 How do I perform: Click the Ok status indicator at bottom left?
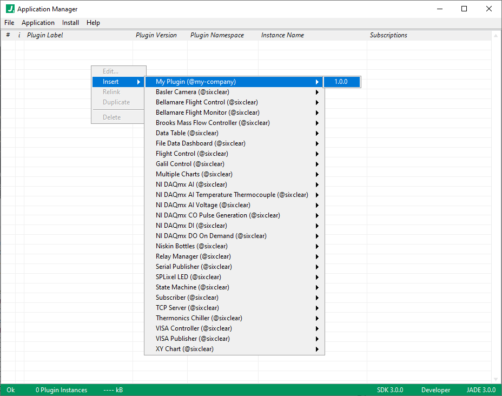11,390
